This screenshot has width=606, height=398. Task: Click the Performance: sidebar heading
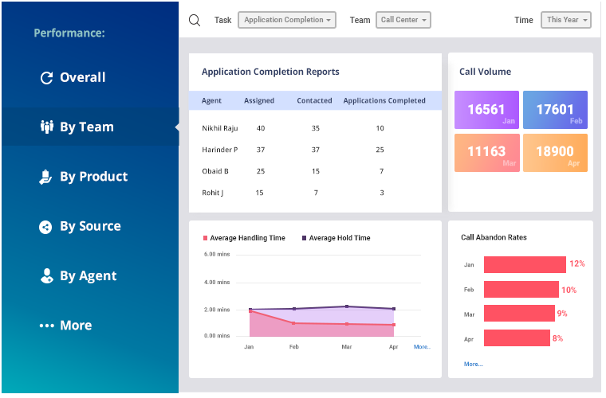coord(69,33)
